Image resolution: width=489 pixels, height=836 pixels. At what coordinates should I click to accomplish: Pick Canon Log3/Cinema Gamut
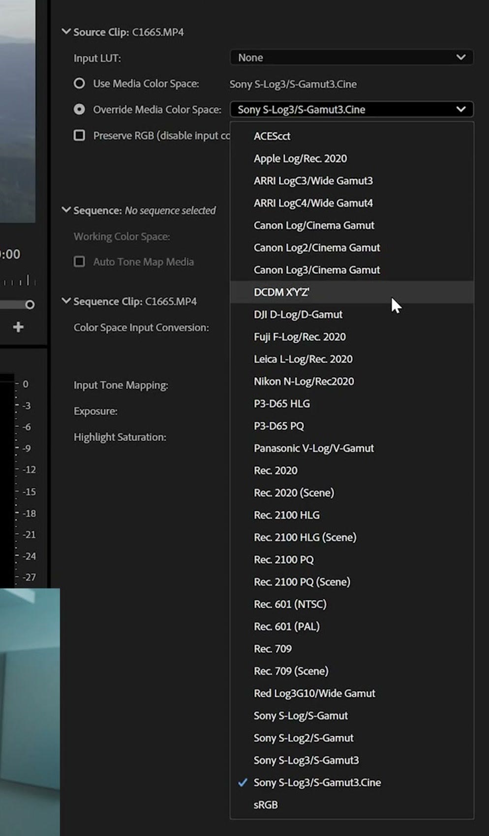tap(351, 270)
